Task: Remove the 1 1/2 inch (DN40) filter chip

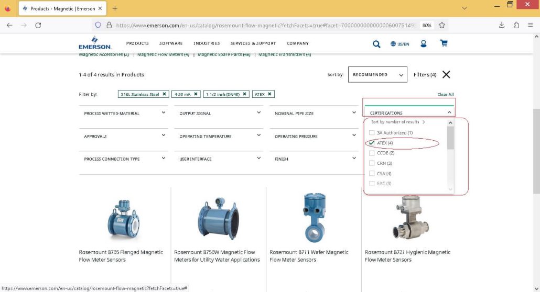Action: [244, 94]
